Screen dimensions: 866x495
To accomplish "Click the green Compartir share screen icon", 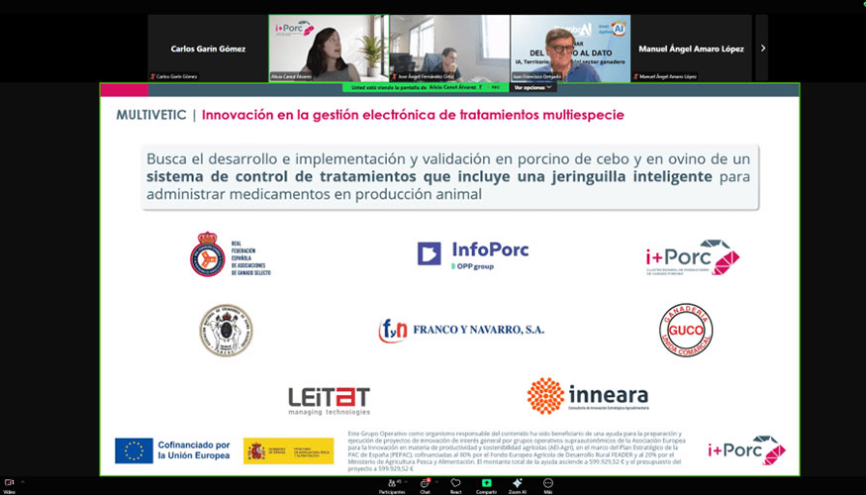I will [x=487, y=483].
